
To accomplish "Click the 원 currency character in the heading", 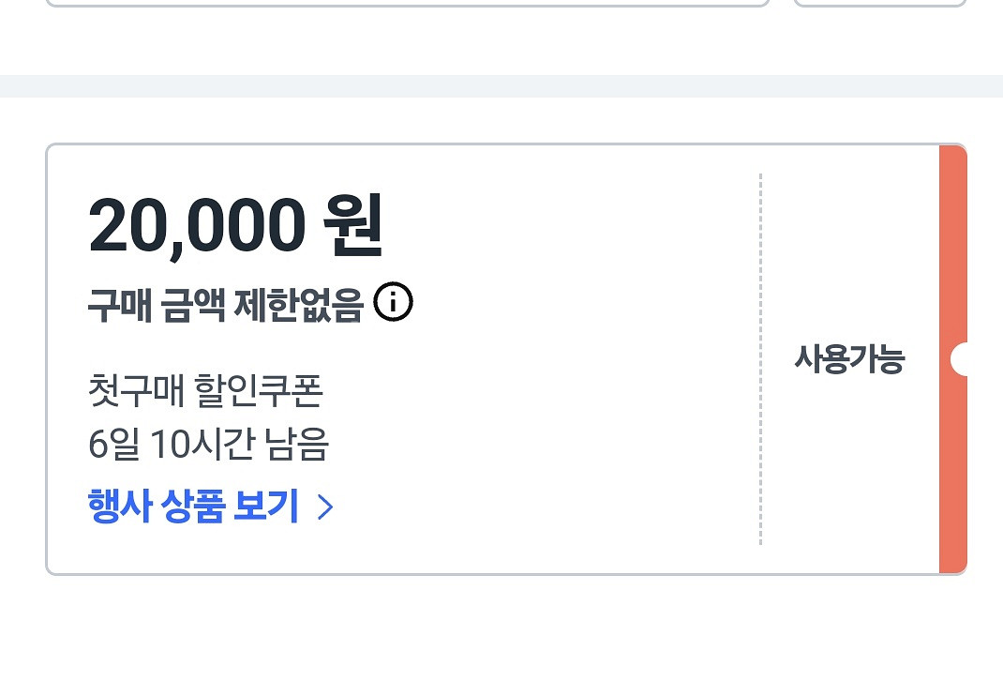I will tap(352, 226).
